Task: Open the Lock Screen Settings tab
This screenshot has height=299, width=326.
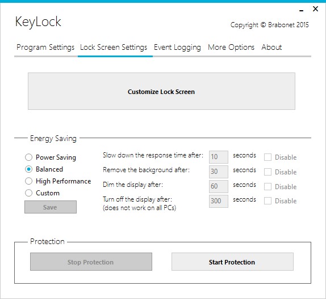Action: 114,47
